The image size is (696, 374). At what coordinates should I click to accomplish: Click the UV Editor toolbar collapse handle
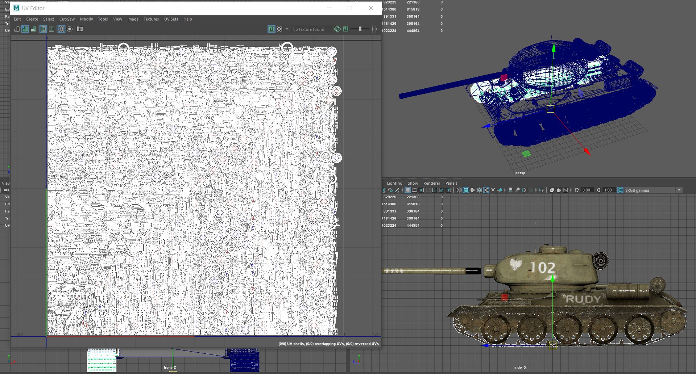[x=374, y=29]
